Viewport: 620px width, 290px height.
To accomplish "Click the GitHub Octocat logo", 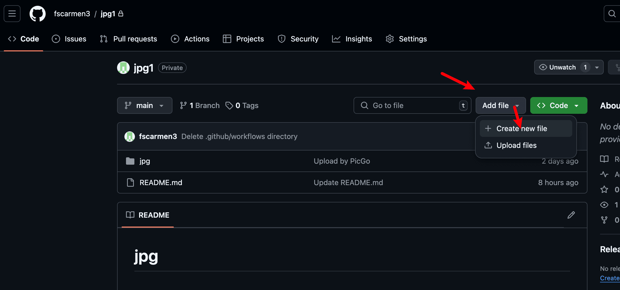I will pos(38,14).
